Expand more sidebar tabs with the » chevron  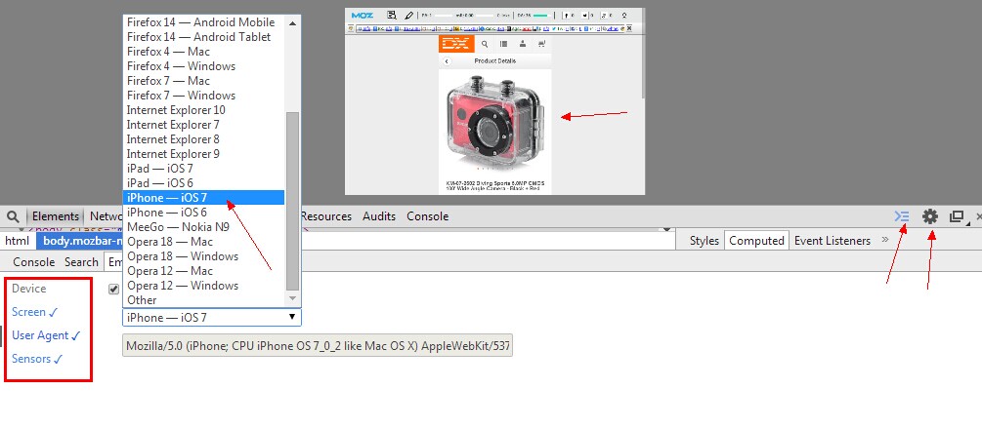885,240
